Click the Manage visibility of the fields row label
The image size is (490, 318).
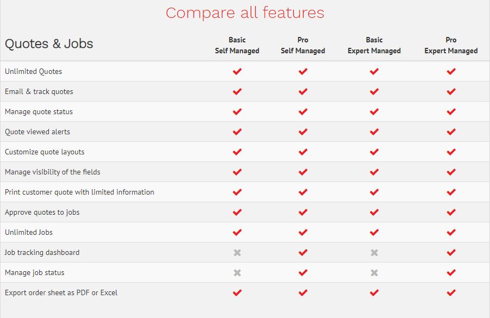(x=53, y=172)
